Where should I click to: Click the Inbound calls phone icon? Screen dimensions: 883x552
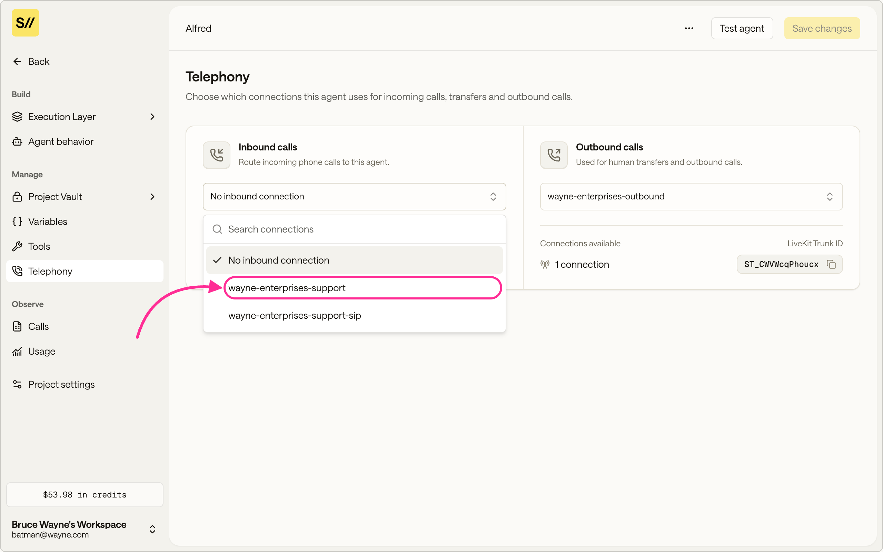(216, 155)
